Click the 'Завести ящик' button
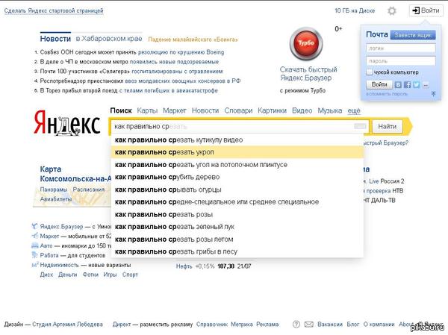The width and height of the screenshot is (448, 335). coord(414,35)
